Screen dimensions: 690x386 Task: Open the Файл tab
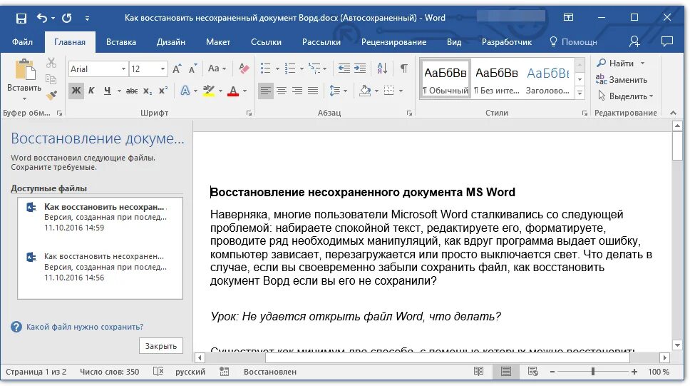tap(22, 42)
